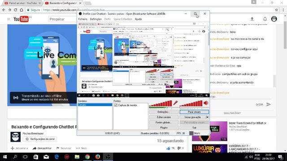
Task: Open the Ficheiro menu in OBS
Action: pos(83,19)
